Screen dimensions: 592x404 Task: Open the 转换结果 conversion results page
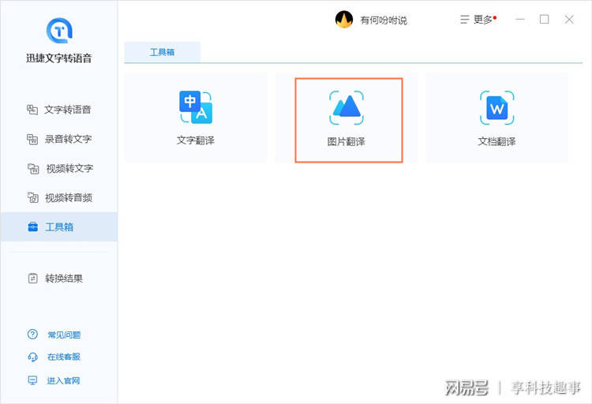tap(55, 279)
